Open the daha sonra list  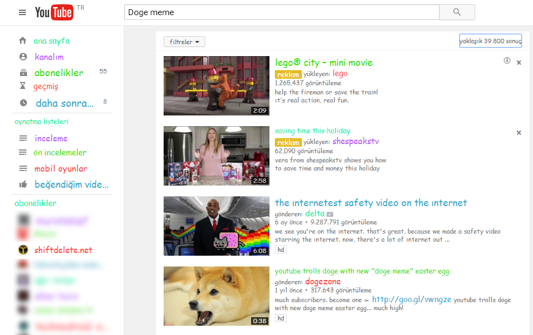(65, 103)
